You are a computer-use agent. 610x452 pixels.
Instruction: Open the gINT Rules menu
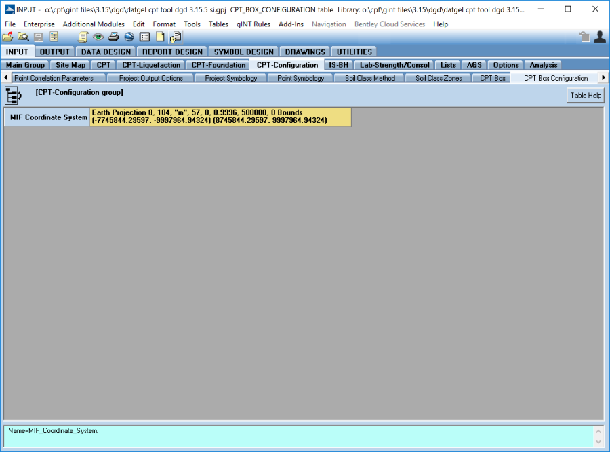[x=253, y=24]
